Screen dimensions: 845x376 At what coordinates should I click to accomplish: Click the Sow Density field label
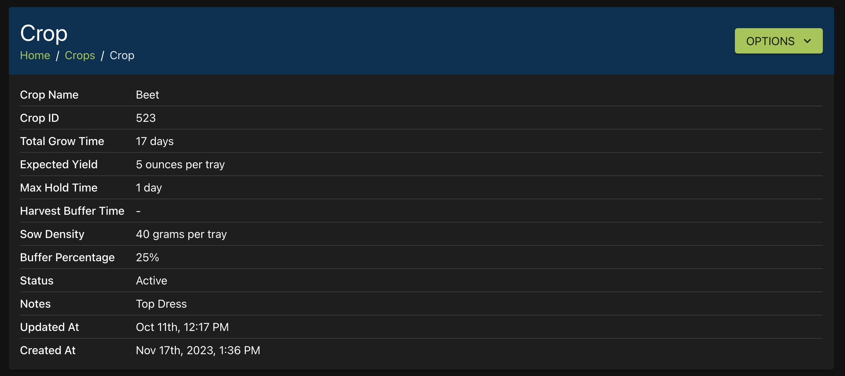coord(52,234)
